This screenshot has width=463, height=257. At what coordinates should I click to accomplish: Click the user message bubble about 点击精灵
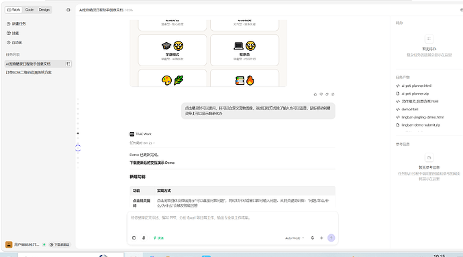point(258,110)
